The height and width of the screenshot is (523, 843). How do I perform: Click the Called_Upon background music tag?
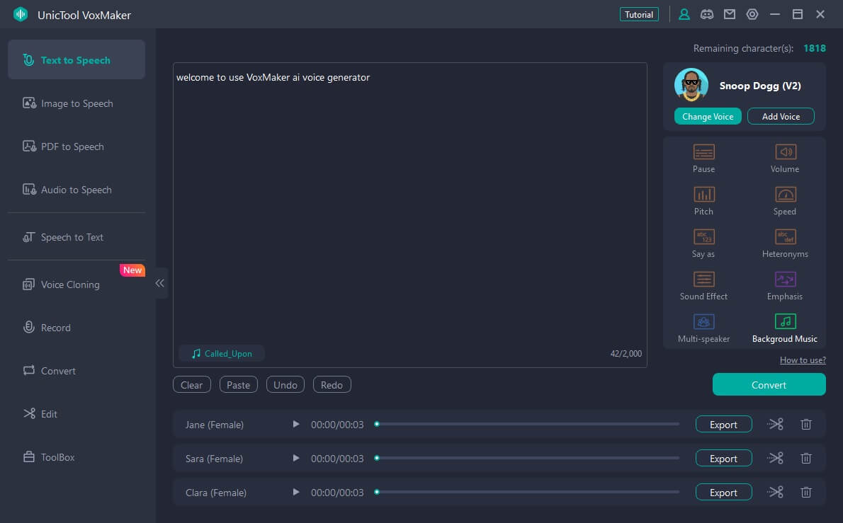tap(222, 353)
